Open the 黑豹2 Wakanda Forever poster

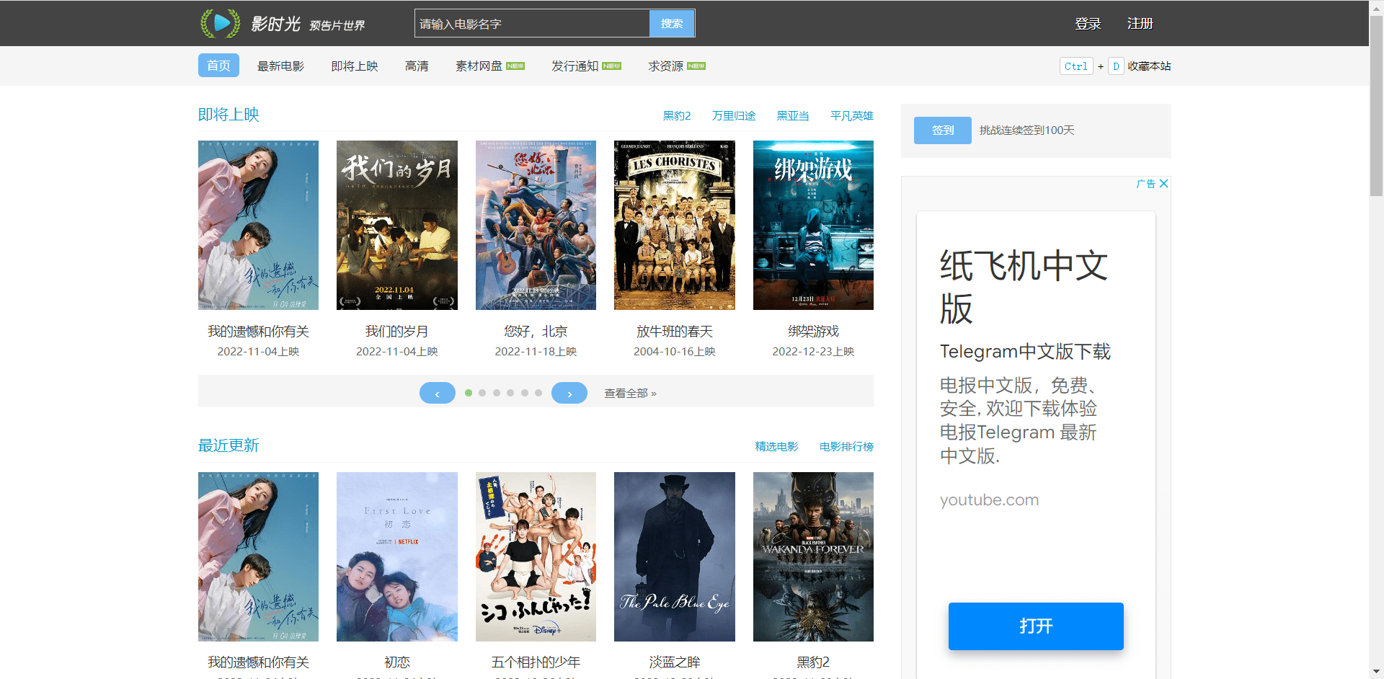(x=813, y=556)
